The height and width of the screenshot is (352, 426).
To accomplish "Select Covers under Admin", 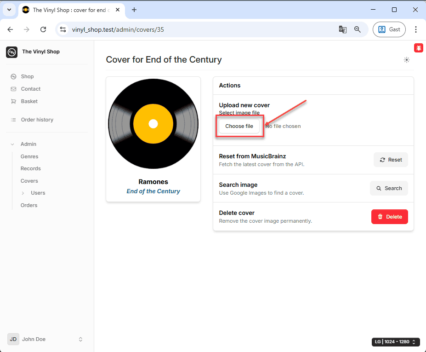I will (29, 181).
